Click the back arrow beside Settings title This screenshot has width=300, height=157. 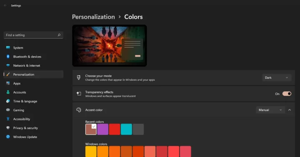pyautogui.click(x=5, y=5)
